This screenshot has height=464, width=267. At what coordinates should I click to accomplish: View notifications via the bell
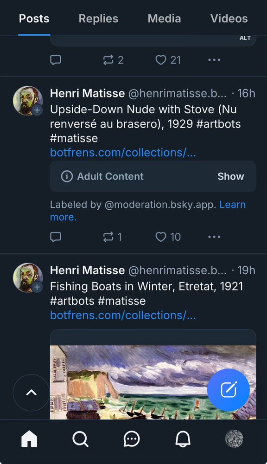click(183, 439)
